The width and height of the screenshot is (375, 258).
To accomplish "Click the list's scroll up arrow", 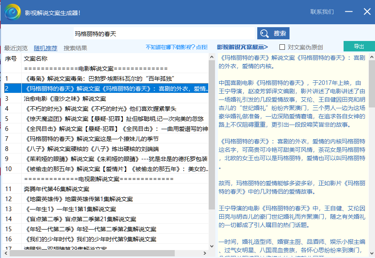I will (212, 57).
